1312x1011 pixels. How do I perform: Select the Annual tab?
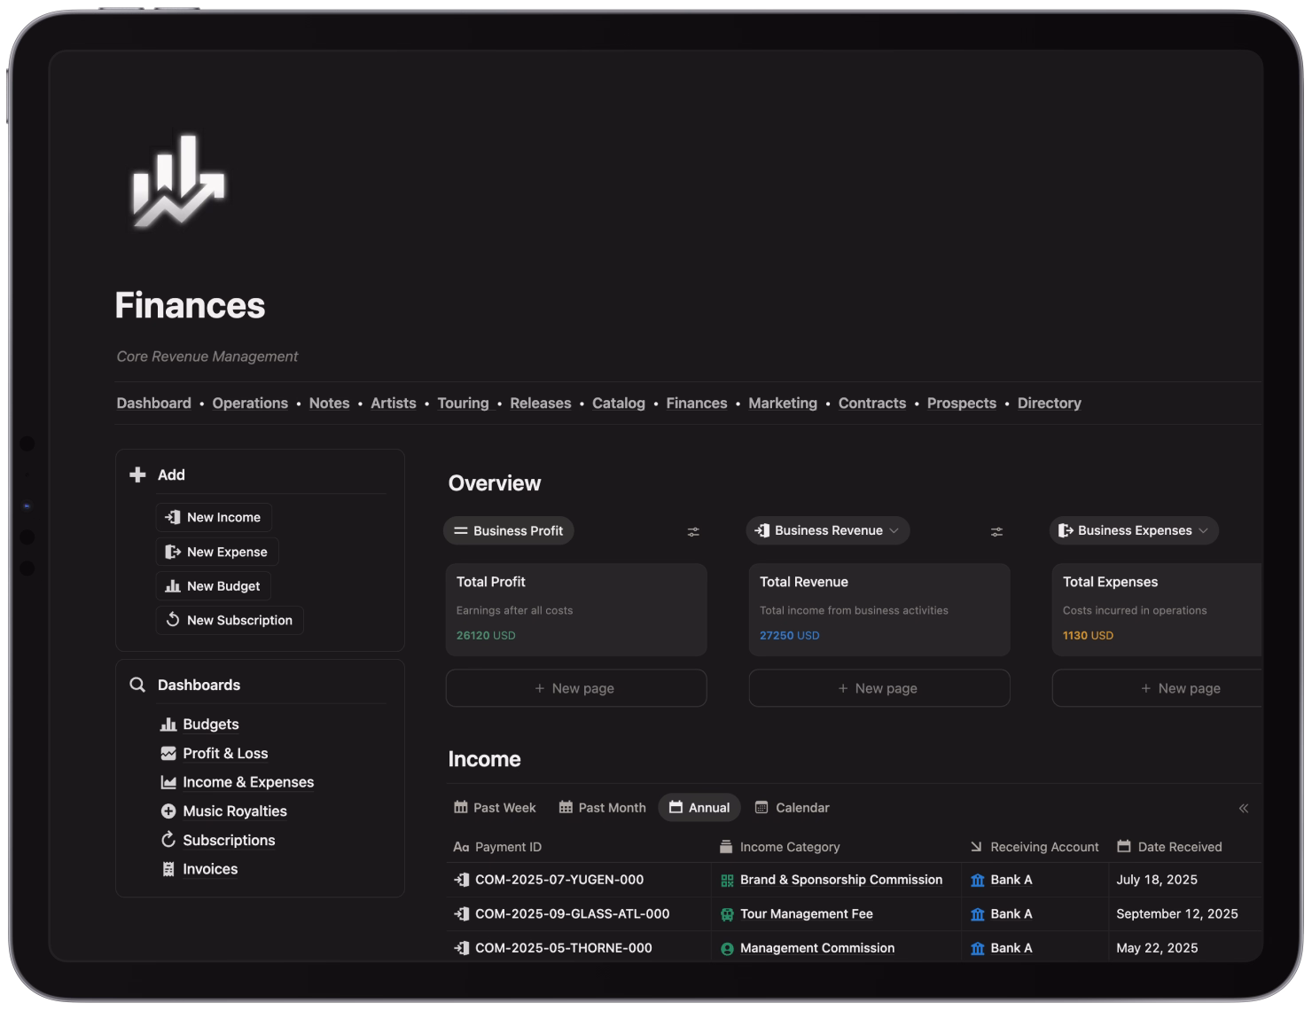699,807
